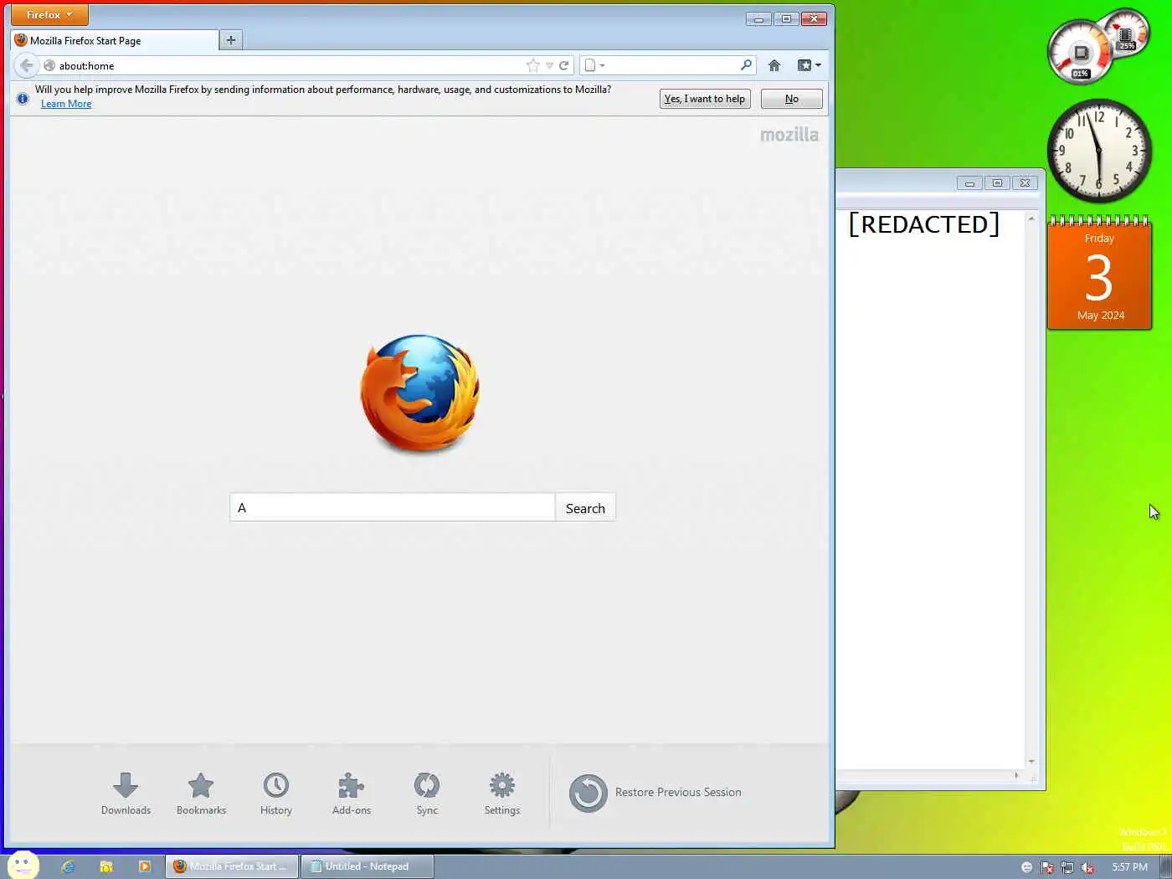1172x879 pixels.
Task: Click the Search button on start page
Action: click(585, 507)
